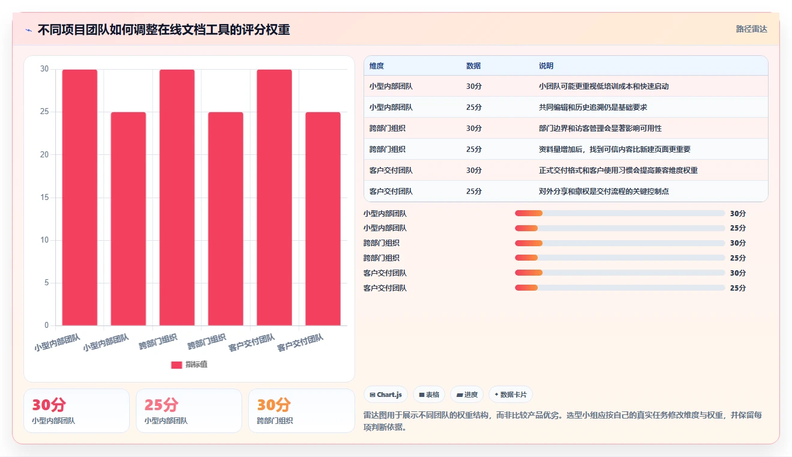Open the 25分 小型内部团队 stat card
The width and height of the screenshot is (792, 457).
pos(189,411)
